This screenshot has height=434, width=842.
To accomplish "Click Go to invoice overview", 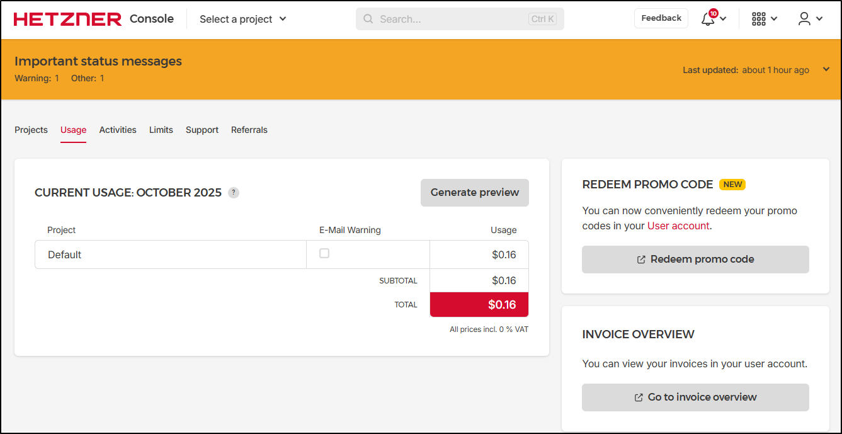I will pyautogui.click(x=695, y=397).
